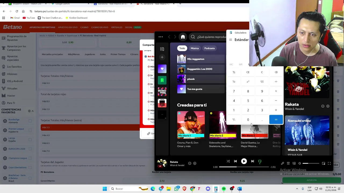Create new playlist with Spotify plus icon
Screen dimensions: 344x193
point(162,57)
